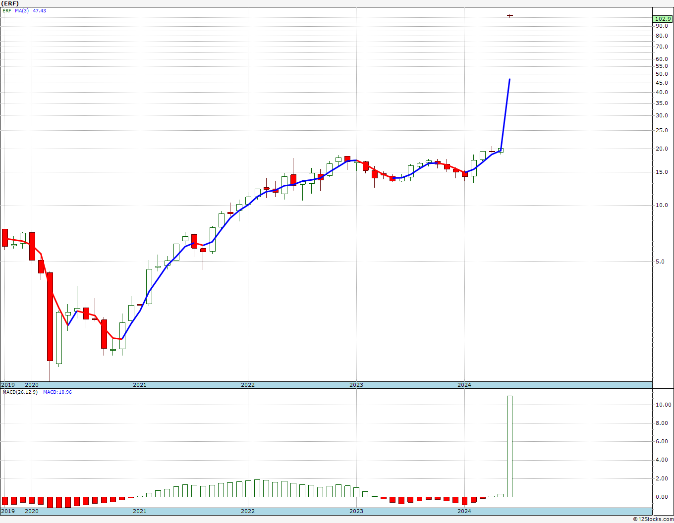Viewport: 674px width, 523px height.
Task: Click the 2.00 MACD axis label
Action: tap(663, 478)
